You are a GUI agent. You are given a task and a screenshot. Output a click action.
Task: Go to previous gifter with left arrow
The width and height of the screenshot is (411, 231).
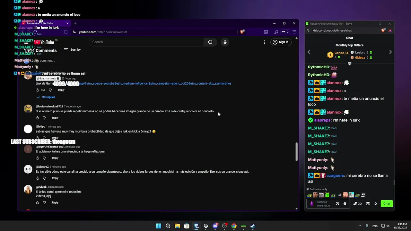tap(309, 52)
